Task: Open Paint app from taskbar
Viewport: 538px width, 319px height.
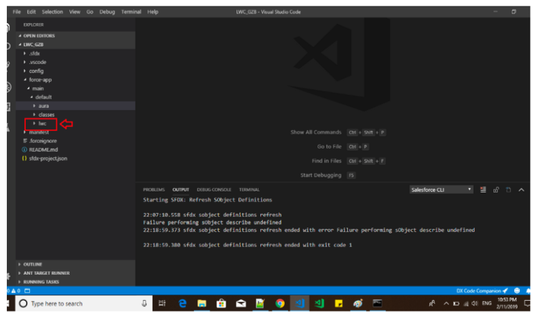Action: [358, 303]
